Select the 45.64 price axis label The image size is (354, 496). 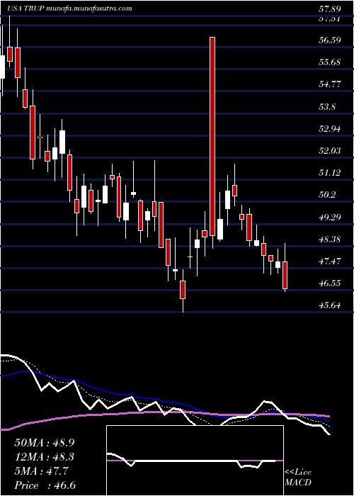tap(331, 306)
